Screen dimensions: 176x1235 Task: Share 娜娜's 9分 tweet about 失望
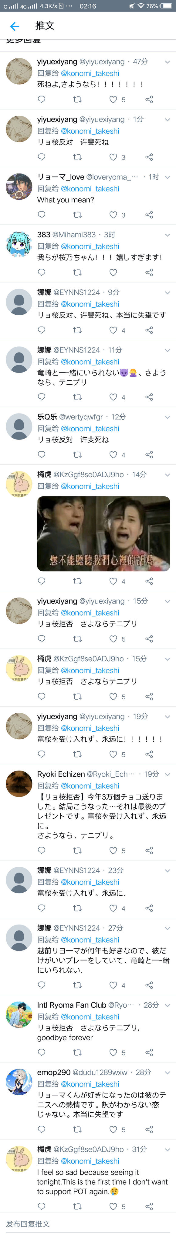[149, 330]
